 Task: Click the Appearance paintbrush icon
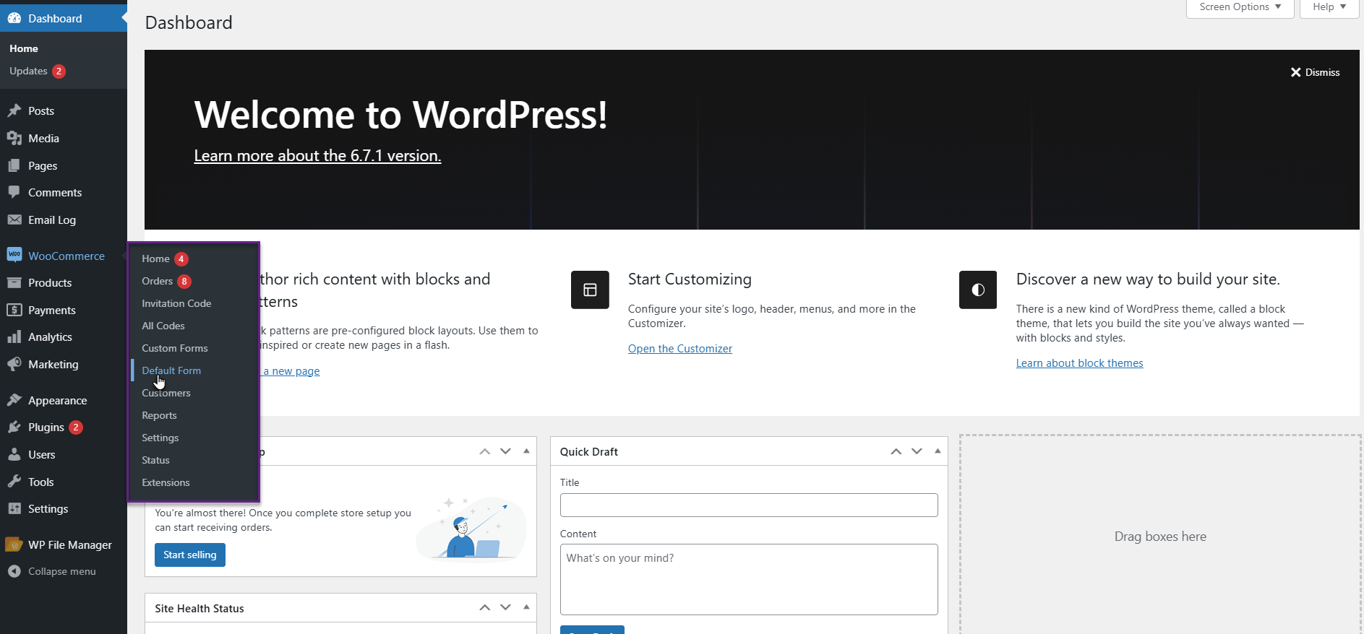point(14,400)
